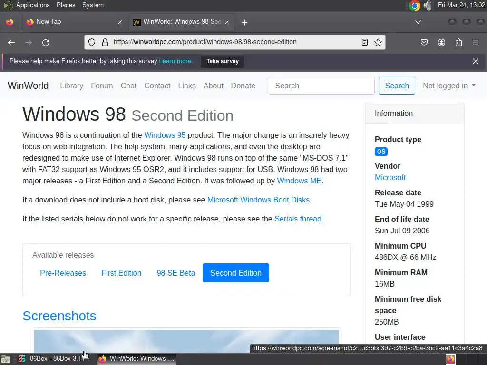This screenshot has height=365, width=487.
Task: Click the OS product type badge
Action: click(381, 152)
